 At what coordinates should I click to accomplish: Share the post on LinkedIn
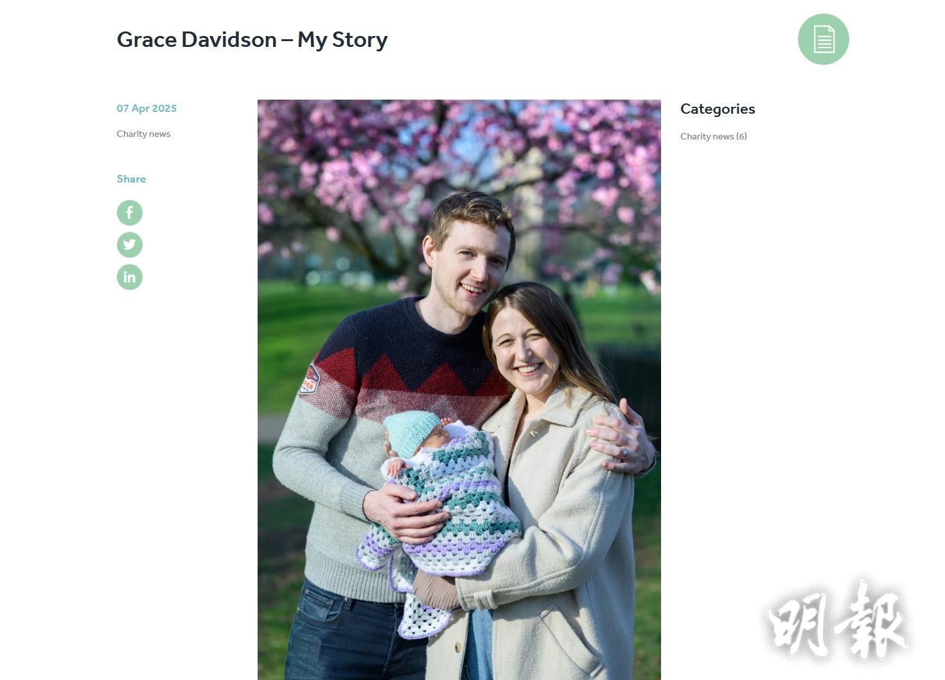tap(129, 277)
